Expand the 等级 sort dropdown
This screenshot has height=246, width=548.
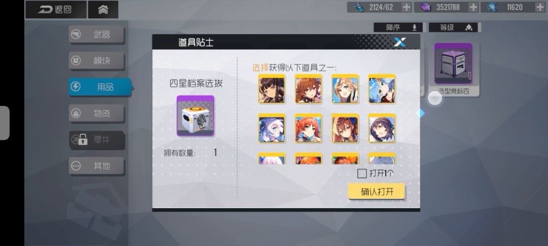pos(453,27)
